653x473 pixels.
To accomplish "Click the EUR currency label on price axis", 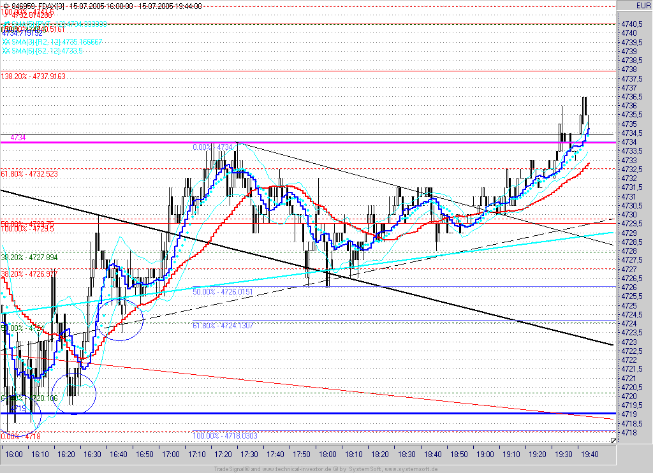I will (643, 5).
